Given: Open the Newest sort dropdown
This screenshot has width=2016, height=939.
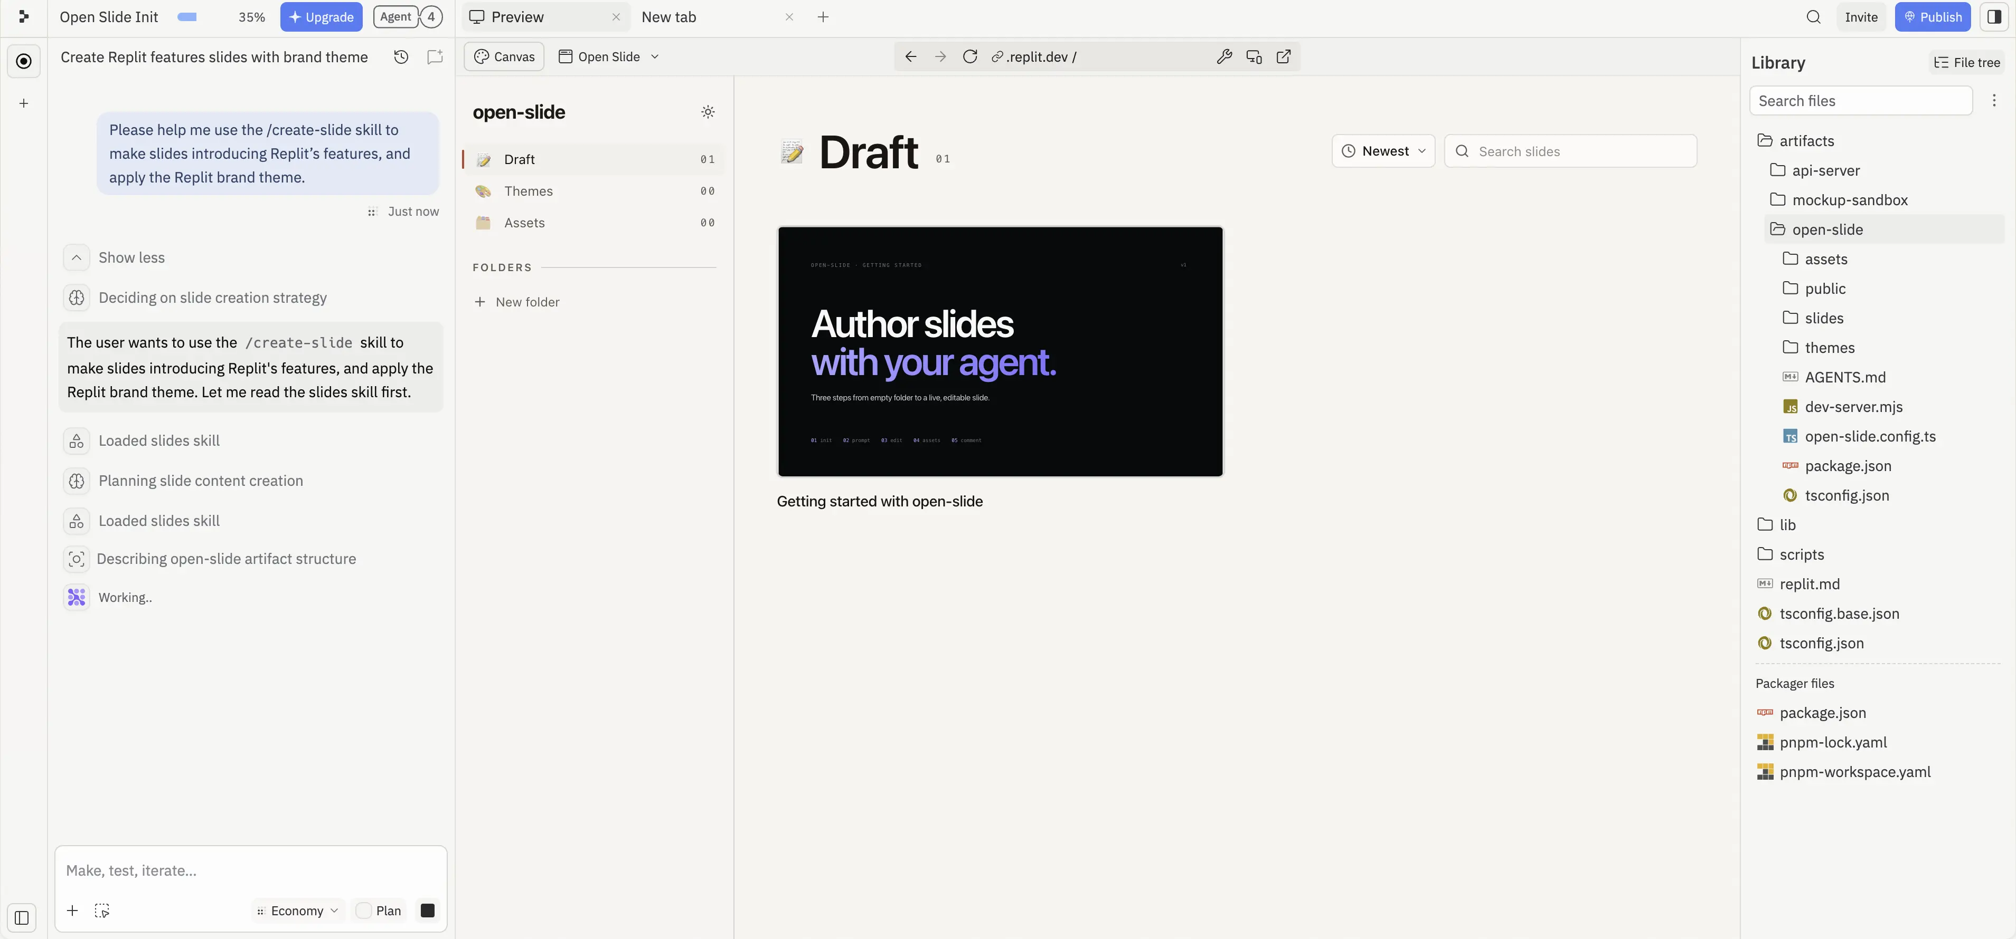Looking at the screenshot, I should (x=1383, y=151).
